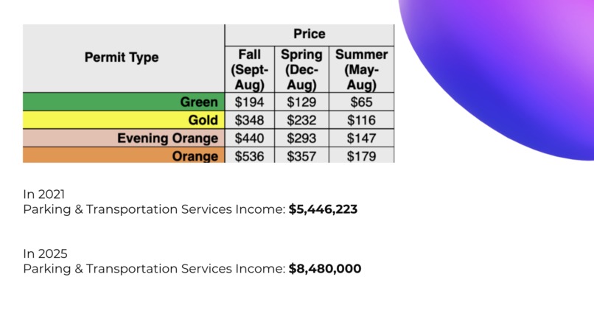Select the $194 Green fall price
This screenshot has width=594, height=333.
[249, 102]
